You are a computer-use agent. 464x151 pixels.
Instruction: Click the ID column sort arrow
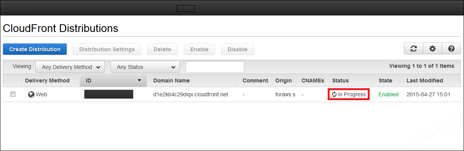[139, 81]
